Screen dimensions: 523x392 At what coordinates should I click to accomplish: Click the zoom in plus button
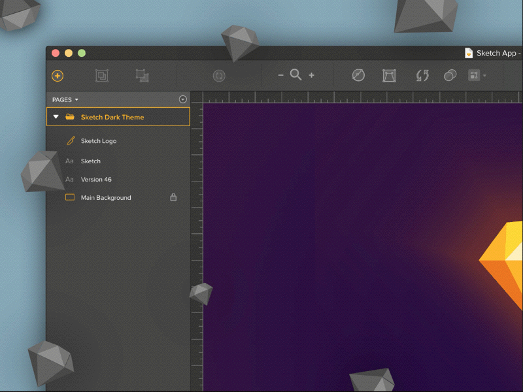pyautogui.click(x=310, y=74)
